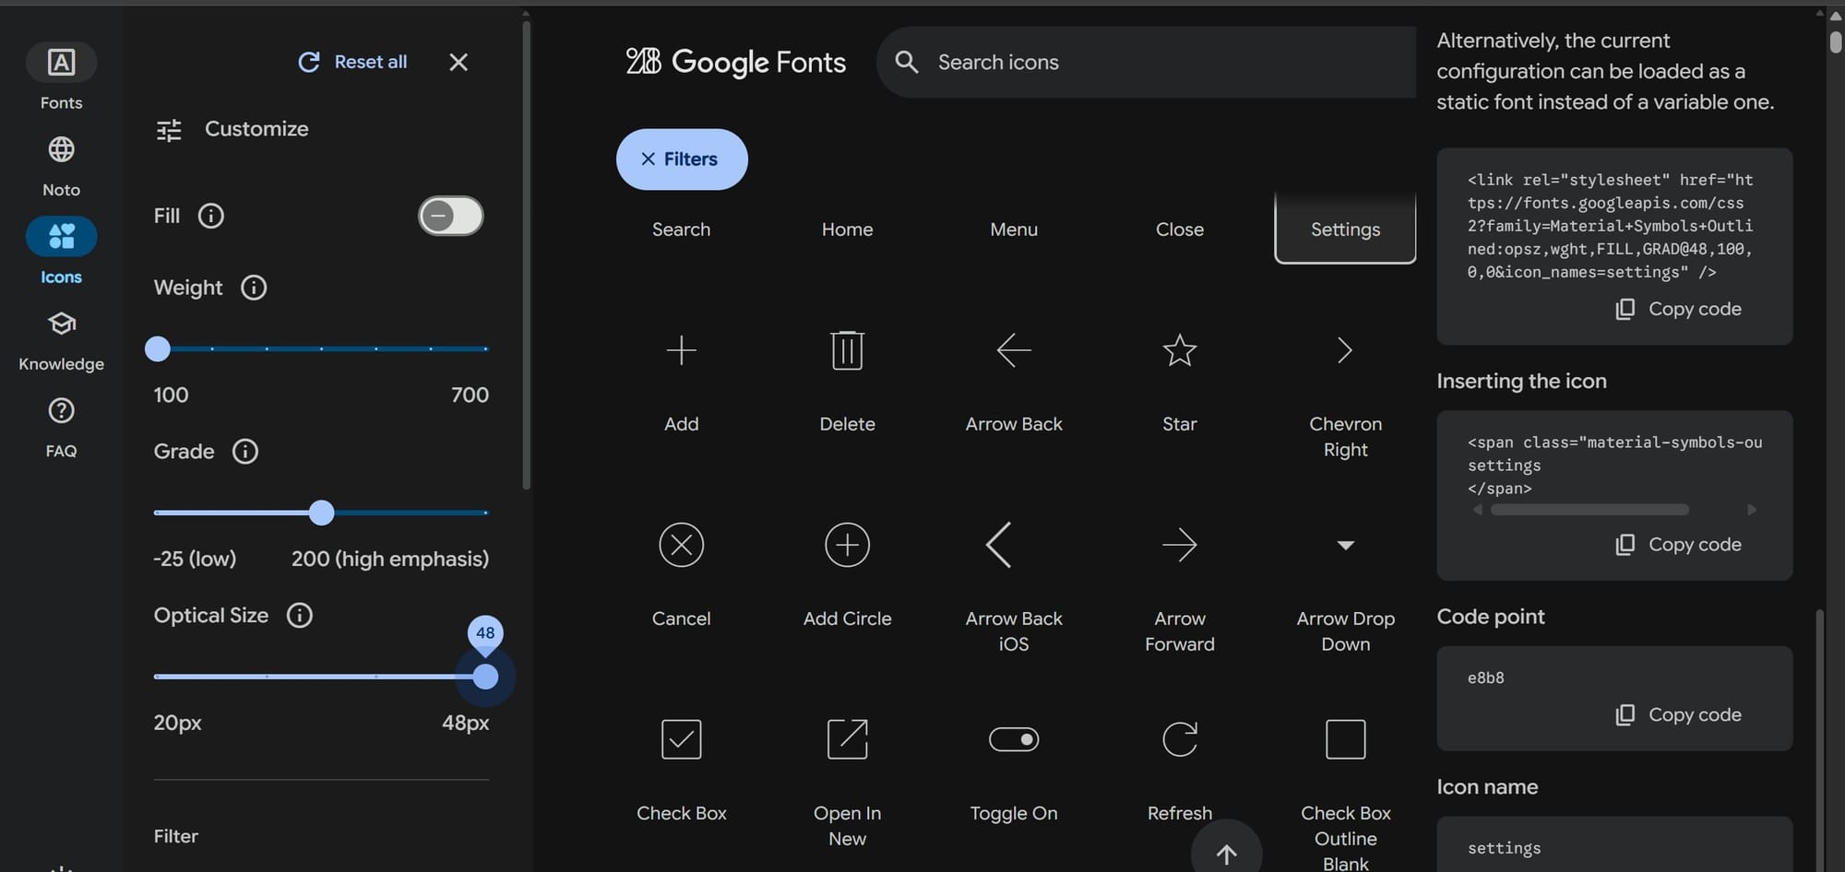
Task: Focus the Search icons field
Action: pos(1147,63)
